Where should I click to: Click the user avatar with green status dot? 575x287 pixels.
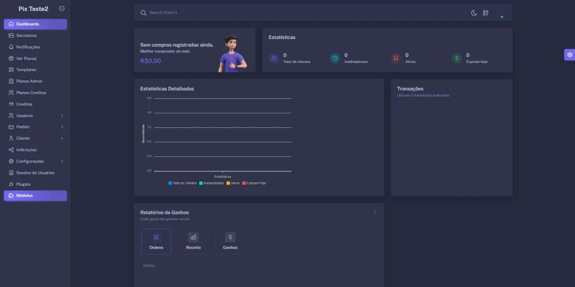point(498,13)
